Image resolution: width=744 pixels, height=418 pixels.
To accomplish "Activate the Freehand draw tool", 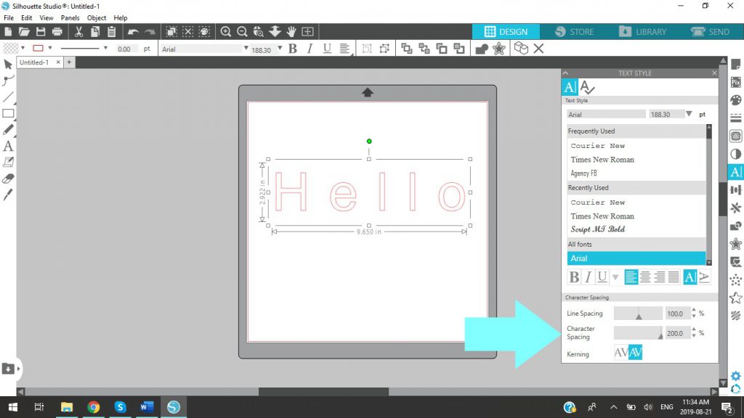I will [7, 129].
